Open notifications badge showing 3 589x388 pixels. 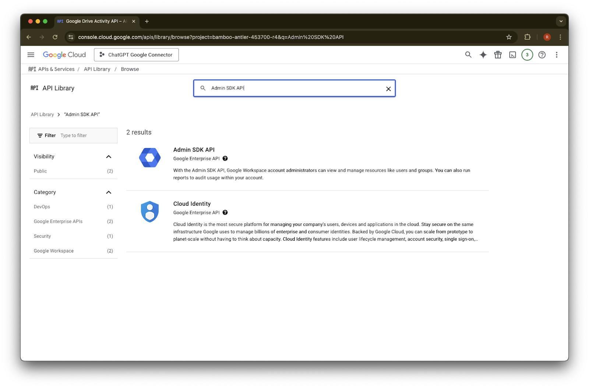point(527,55)
